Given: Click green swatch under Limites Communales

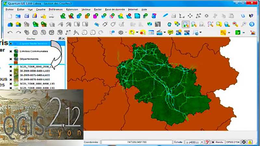Looking at the screenshot, I should [x=16, y=55].
